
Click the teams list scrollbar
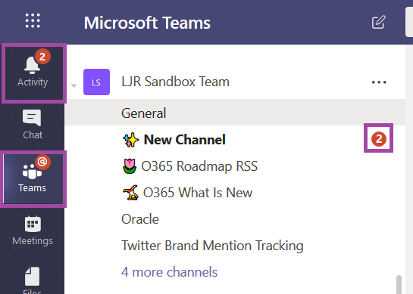click(399, 284)
